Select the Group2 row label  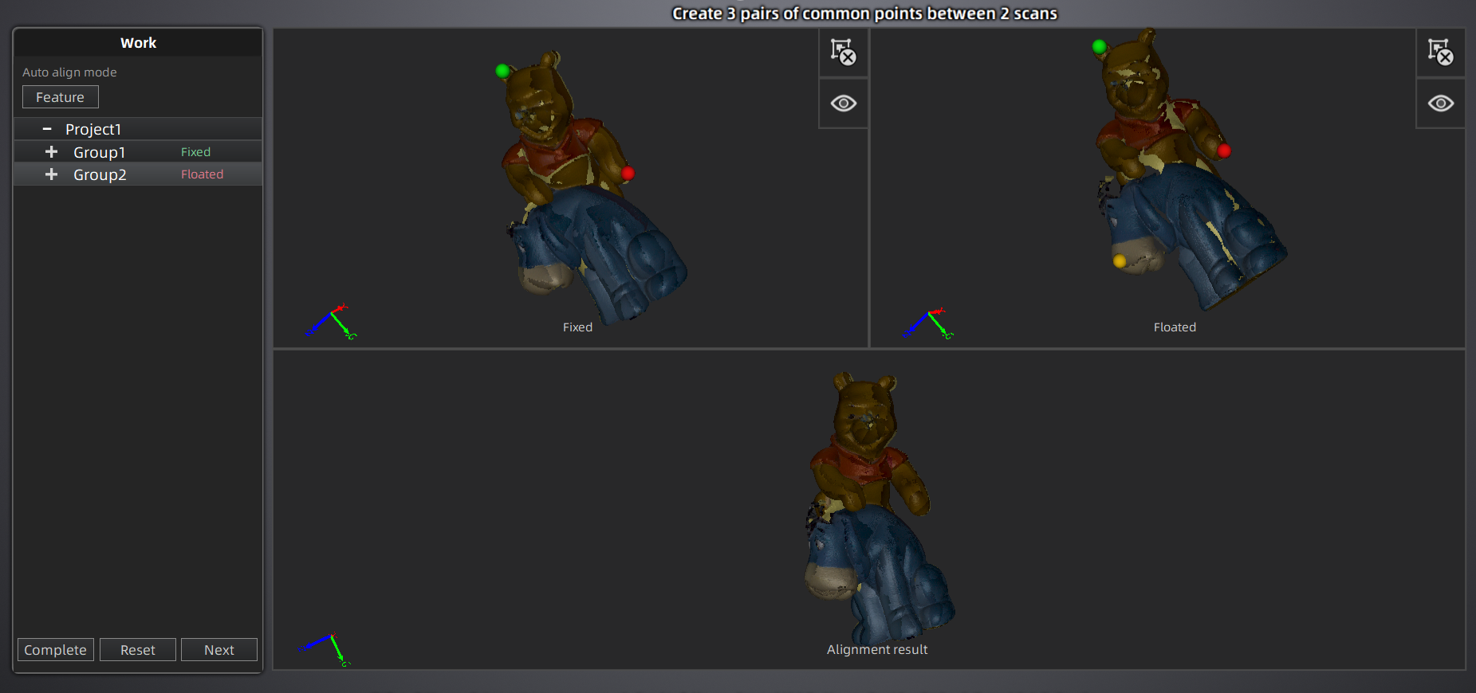pos(100,174)
